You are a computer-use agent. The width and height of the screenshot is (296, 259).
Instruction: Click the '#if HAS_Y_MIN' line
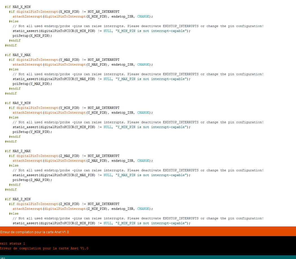[18, 103]
